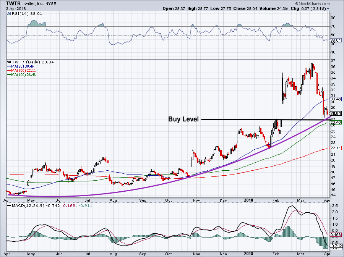Click the 'TWTR (Daily) 28.04' legend label
344x257 pixels.
pyautogui.click(x=33, y=62)
